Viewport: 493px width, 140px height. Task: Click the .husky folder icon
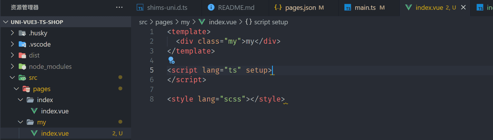[x=22, y=33]
